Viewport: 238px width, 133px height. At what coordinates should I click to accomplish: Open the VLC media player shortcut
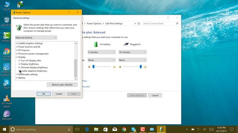pos(7,101)
